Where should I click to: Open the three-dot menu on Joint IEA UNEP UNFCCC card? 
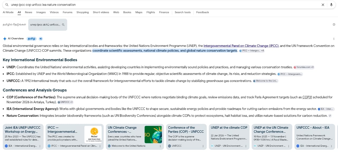(40, 146)
